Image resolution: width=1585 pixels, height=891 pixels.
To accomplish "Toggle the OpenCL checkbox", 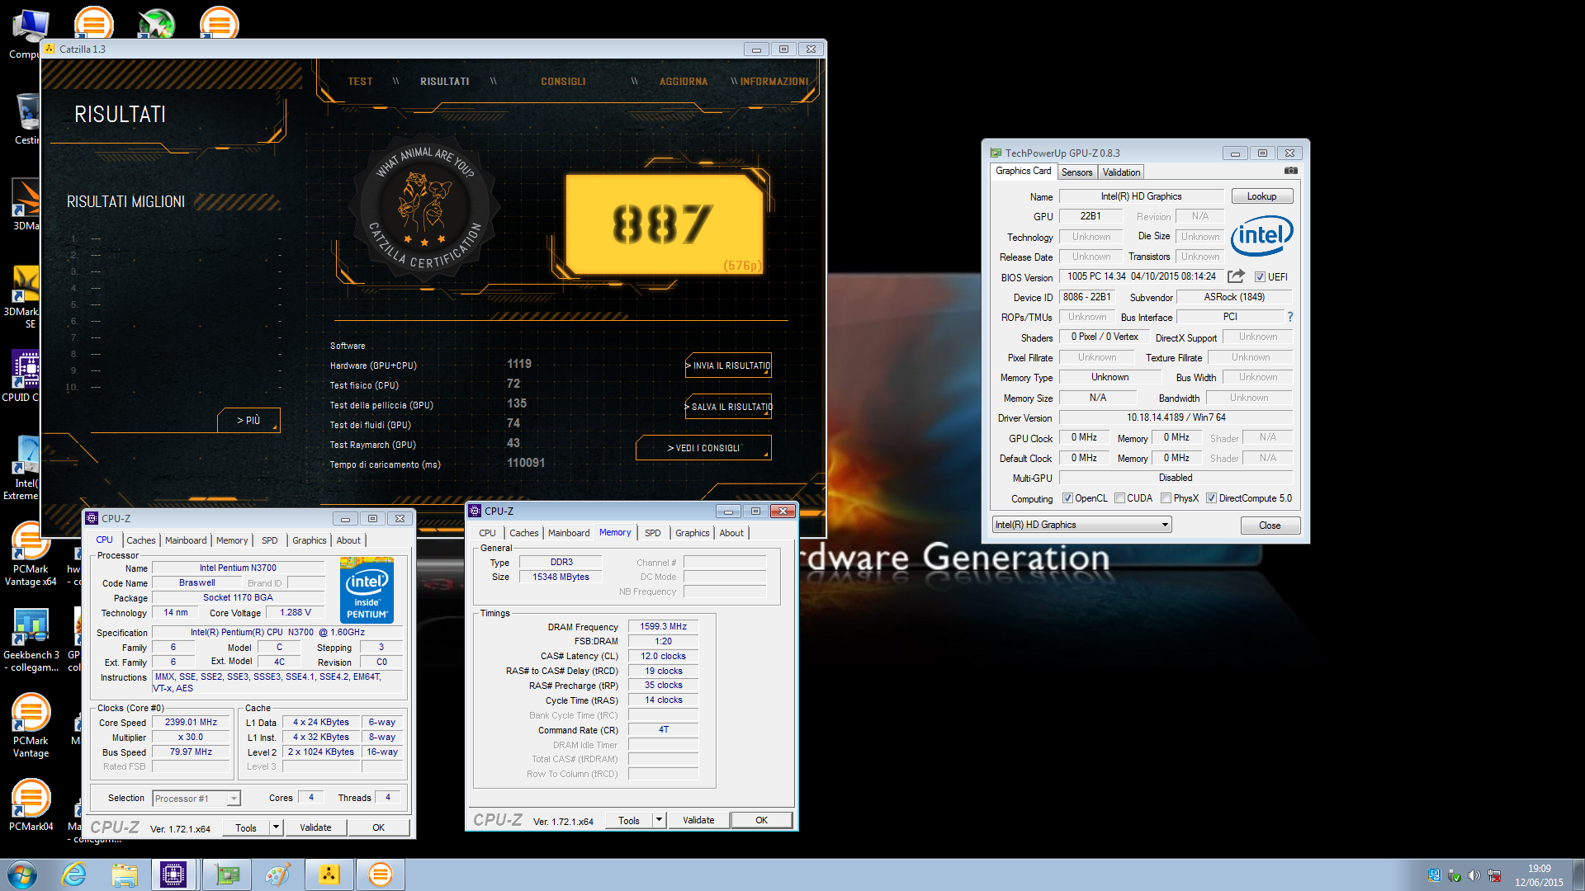I will pyautogui.click(x=1067, y=498).
